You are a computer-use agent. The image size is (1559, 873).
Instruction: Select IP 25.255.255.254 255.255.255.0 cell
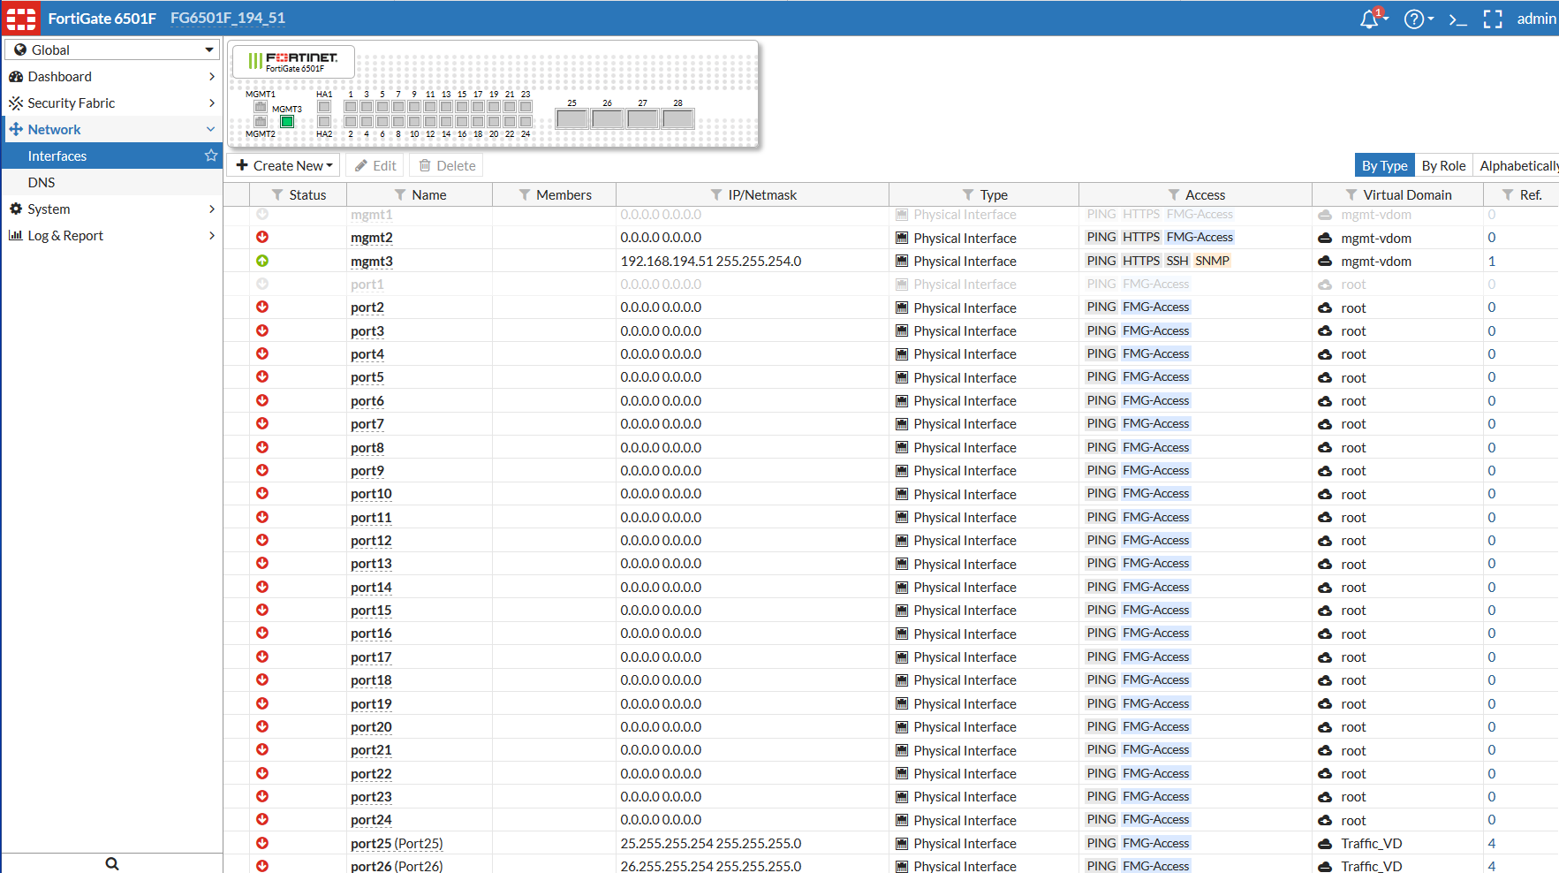(711, 843)
